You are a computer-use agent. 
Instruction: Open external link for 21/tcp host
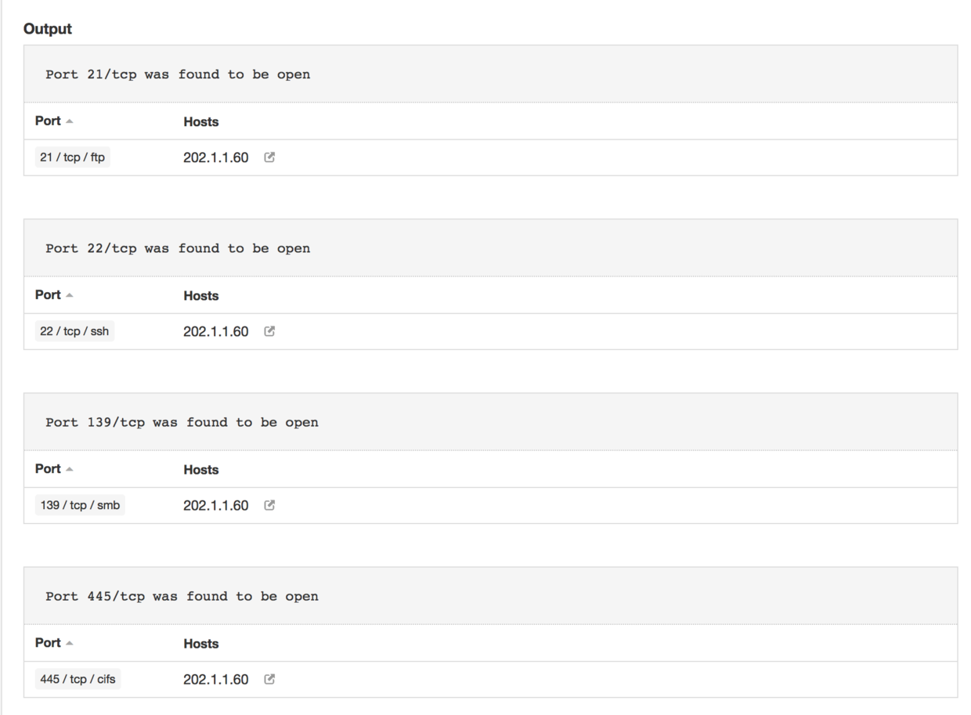tap(269, 157)
